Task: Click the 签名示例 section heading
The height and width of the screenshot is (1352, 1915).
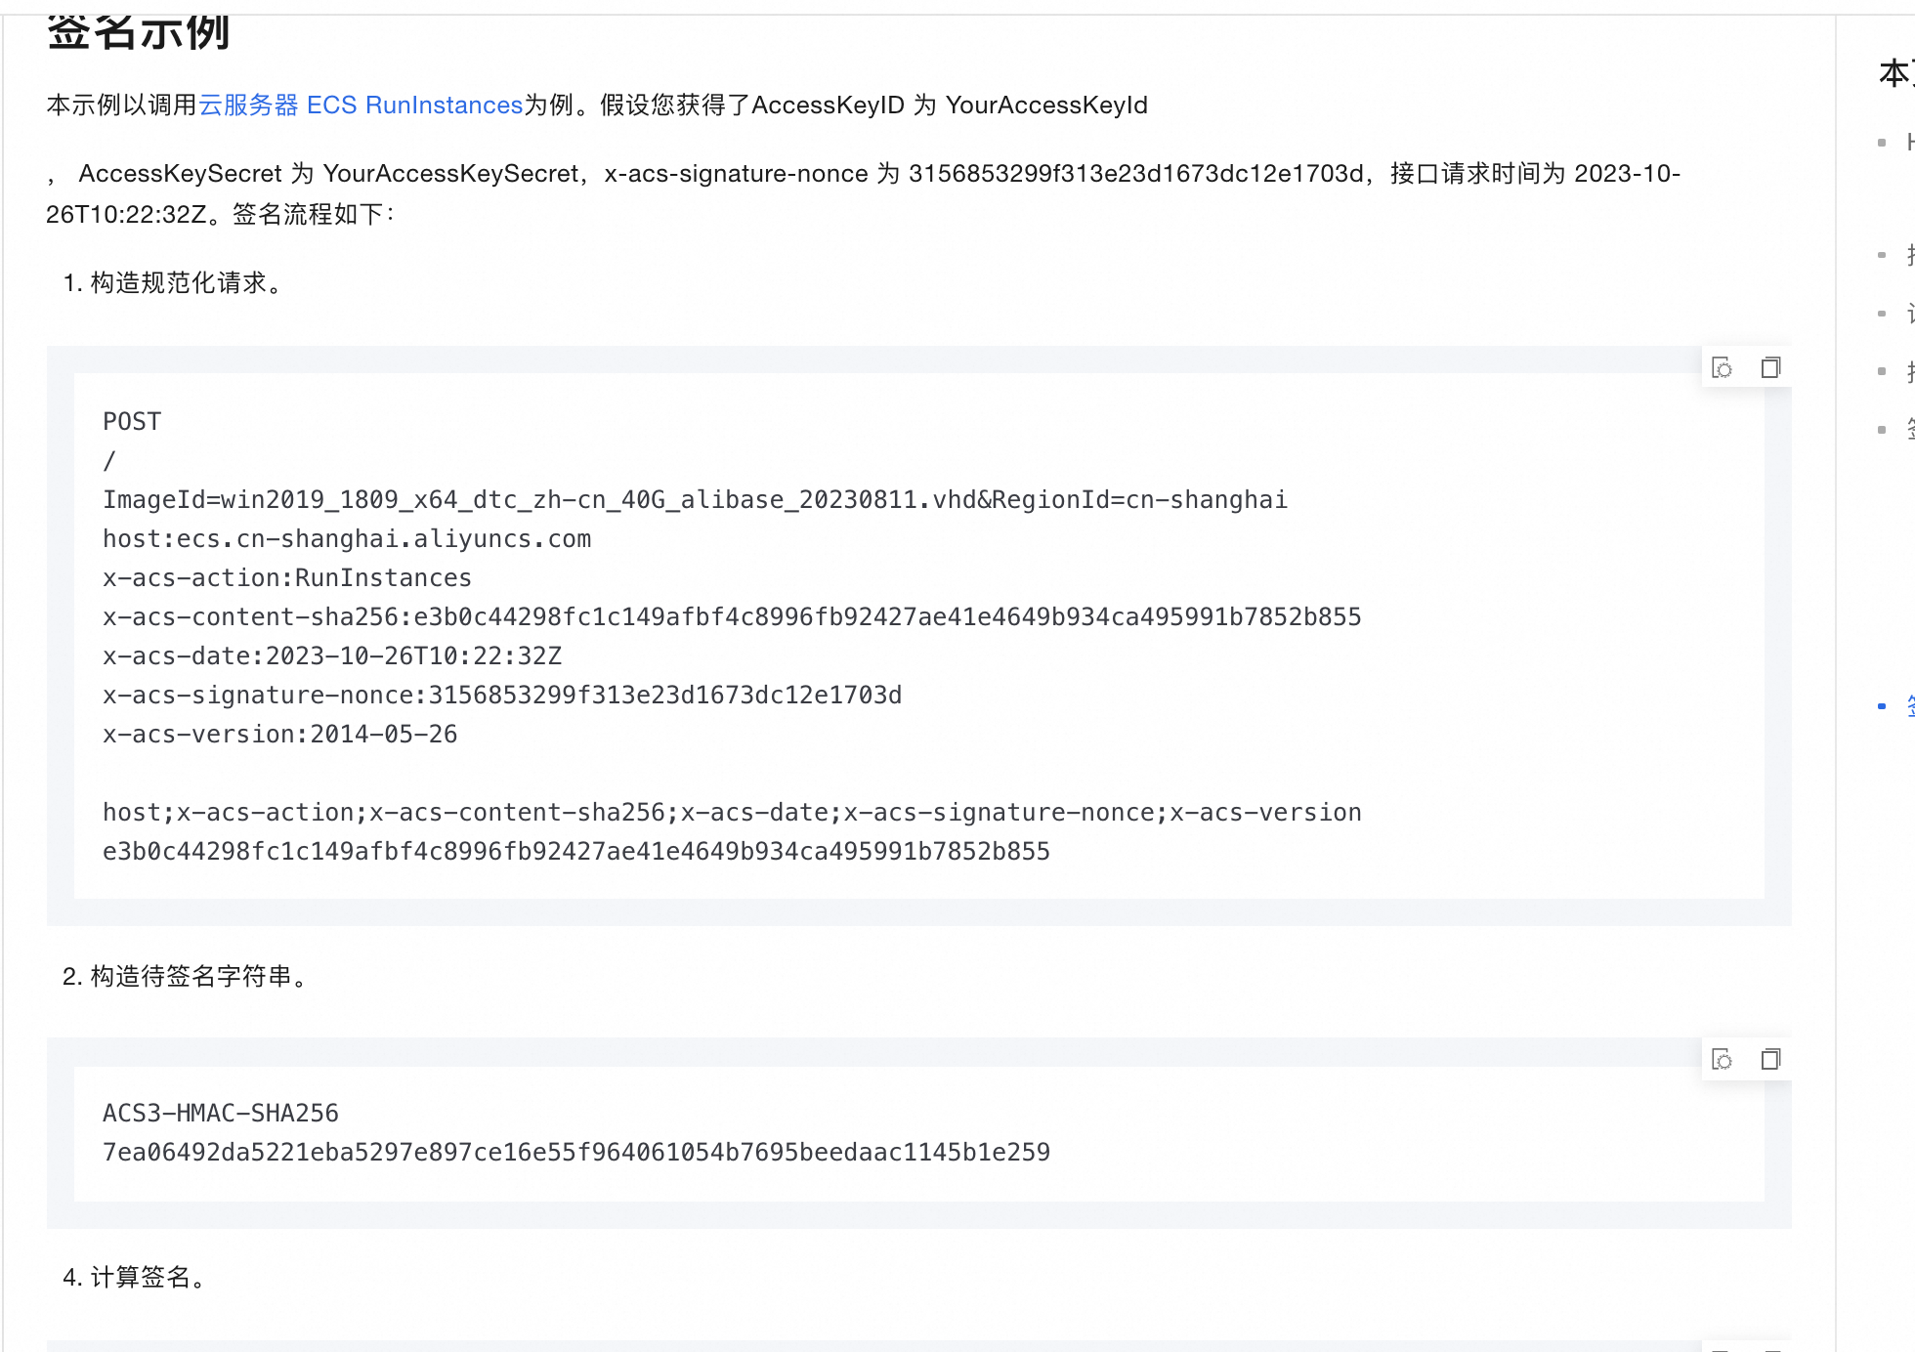Action: (138, 33)
